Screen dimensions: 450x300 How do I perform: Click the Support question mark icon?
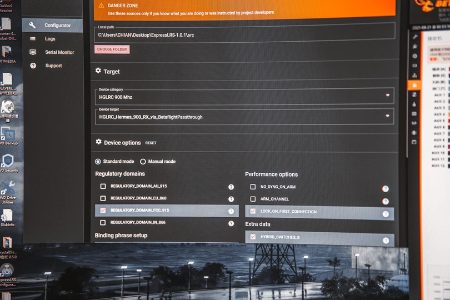[33, 66]
